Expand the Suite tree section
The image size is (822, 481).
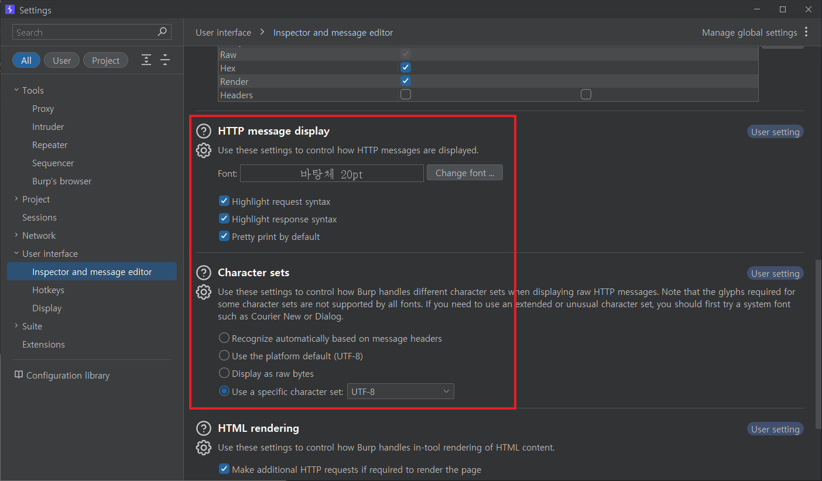pos(16,326)
